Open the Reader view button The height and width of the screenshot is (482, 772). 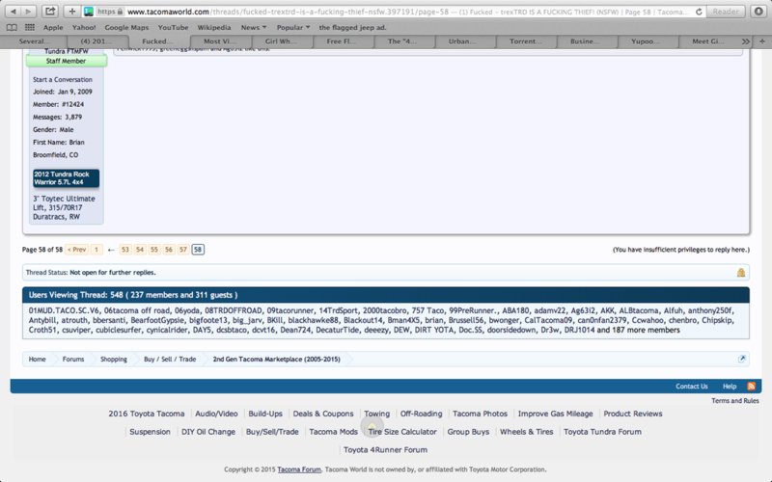pos(726,12)
